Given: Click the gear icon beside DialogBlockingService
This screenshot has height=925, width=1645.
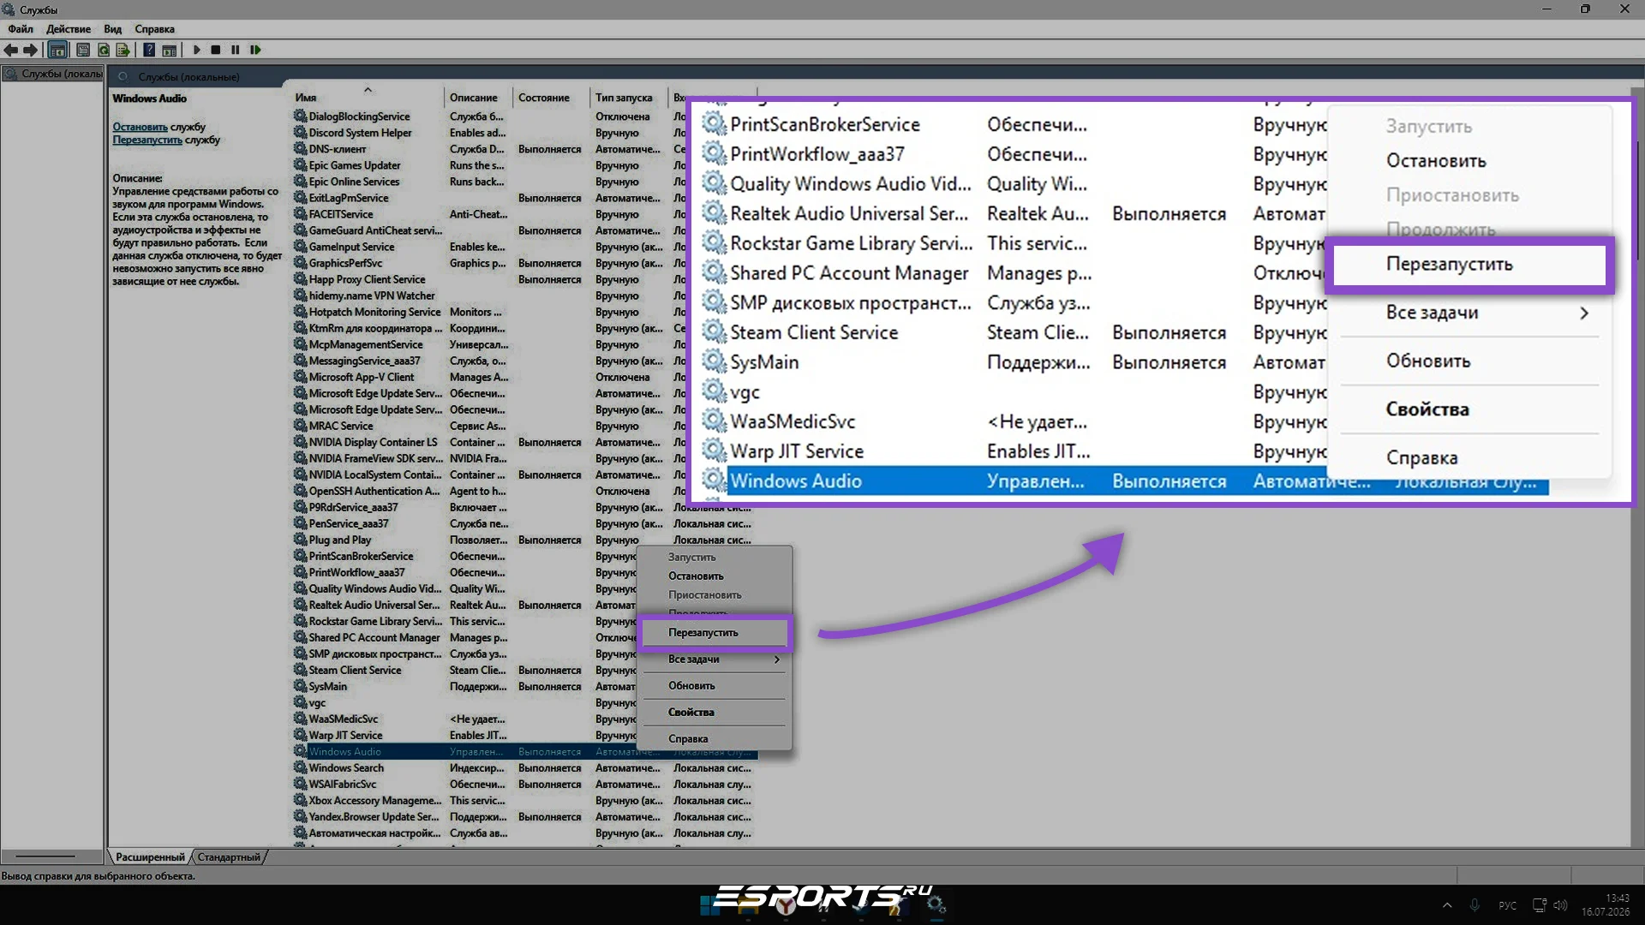Looking at the screenshot, I should [300, 116].
